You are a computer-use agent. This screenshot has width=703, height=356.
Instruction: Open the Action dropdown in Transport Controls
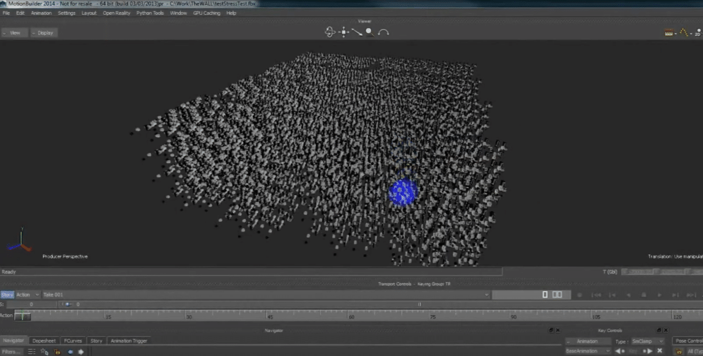point(27,295)
